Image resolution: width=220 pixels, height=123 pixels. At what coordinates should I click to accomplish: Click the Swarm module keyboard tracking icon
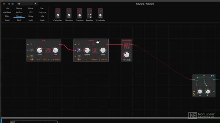79,59
